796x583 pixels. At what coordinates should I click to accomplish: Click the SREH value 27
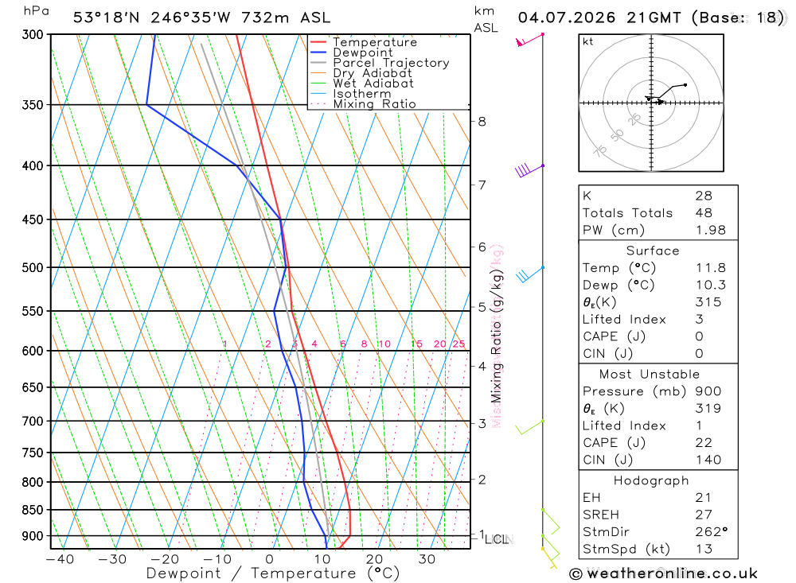[x=704, y=515]
